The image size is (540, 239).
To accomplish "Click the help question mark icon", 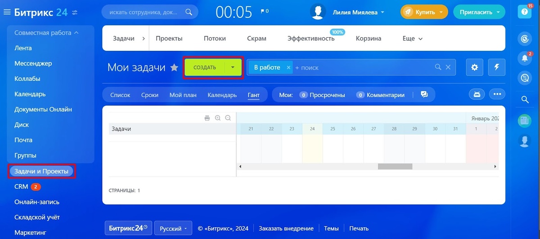I will pyautogui.click(x=525, y=11).
